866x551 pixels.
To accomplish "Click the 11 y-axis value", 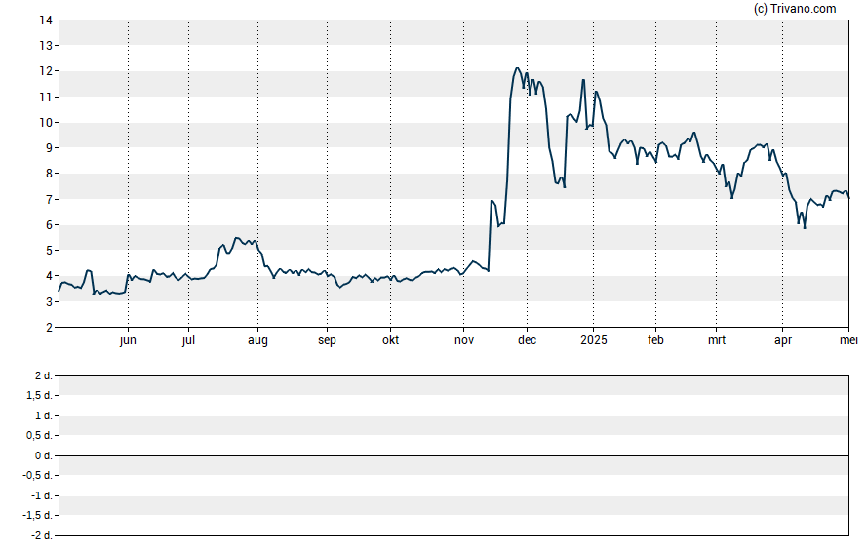I will click(46, 98).
